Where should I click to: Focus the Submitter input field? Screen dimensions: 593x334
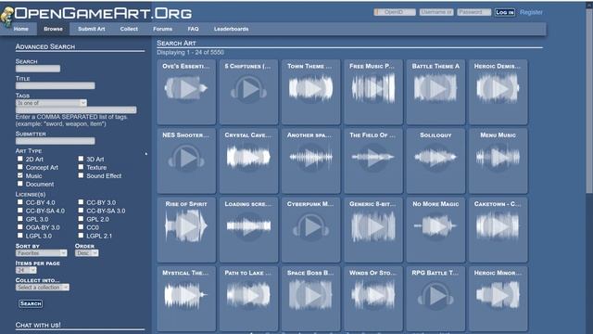[56, 141]
